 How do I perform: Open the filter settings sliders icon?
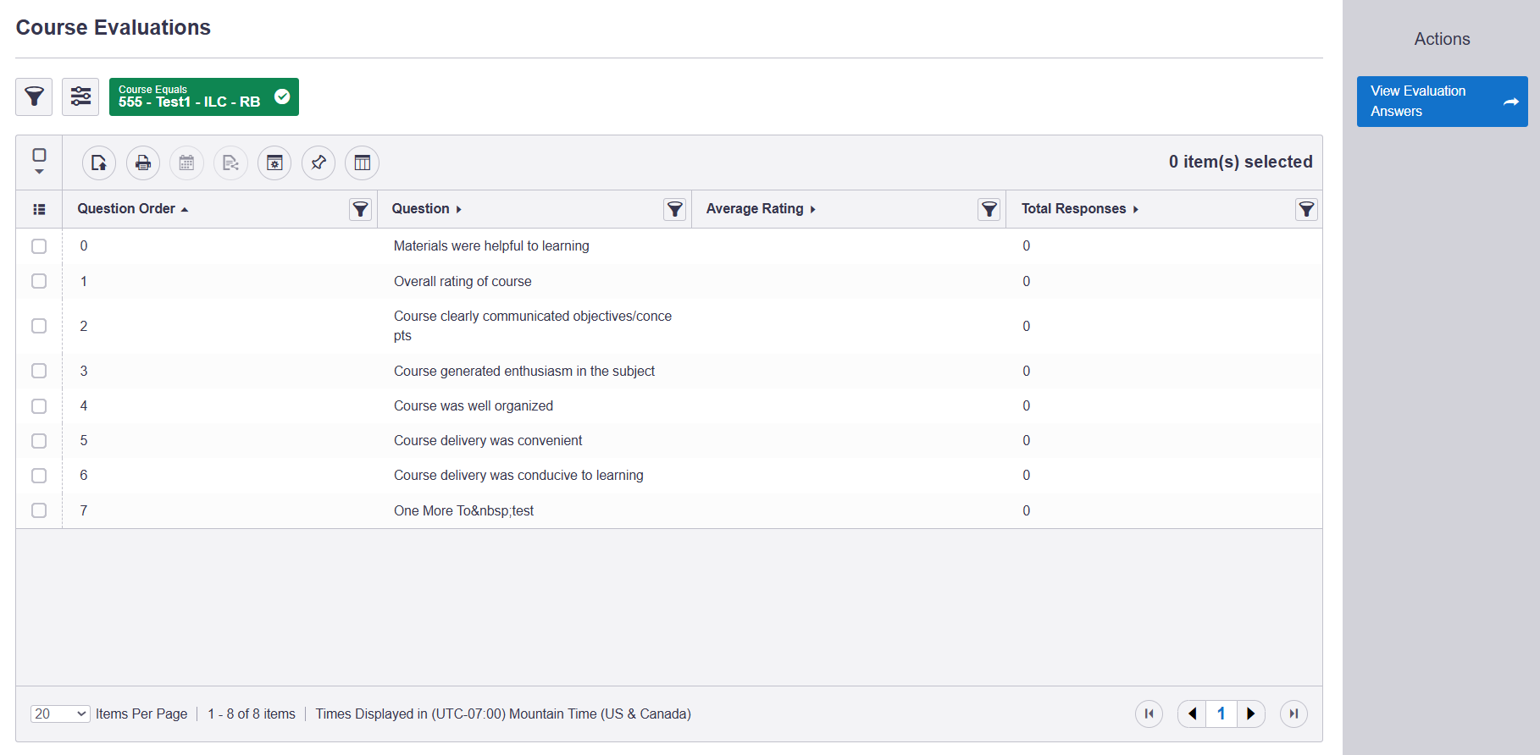click(80, 96)
